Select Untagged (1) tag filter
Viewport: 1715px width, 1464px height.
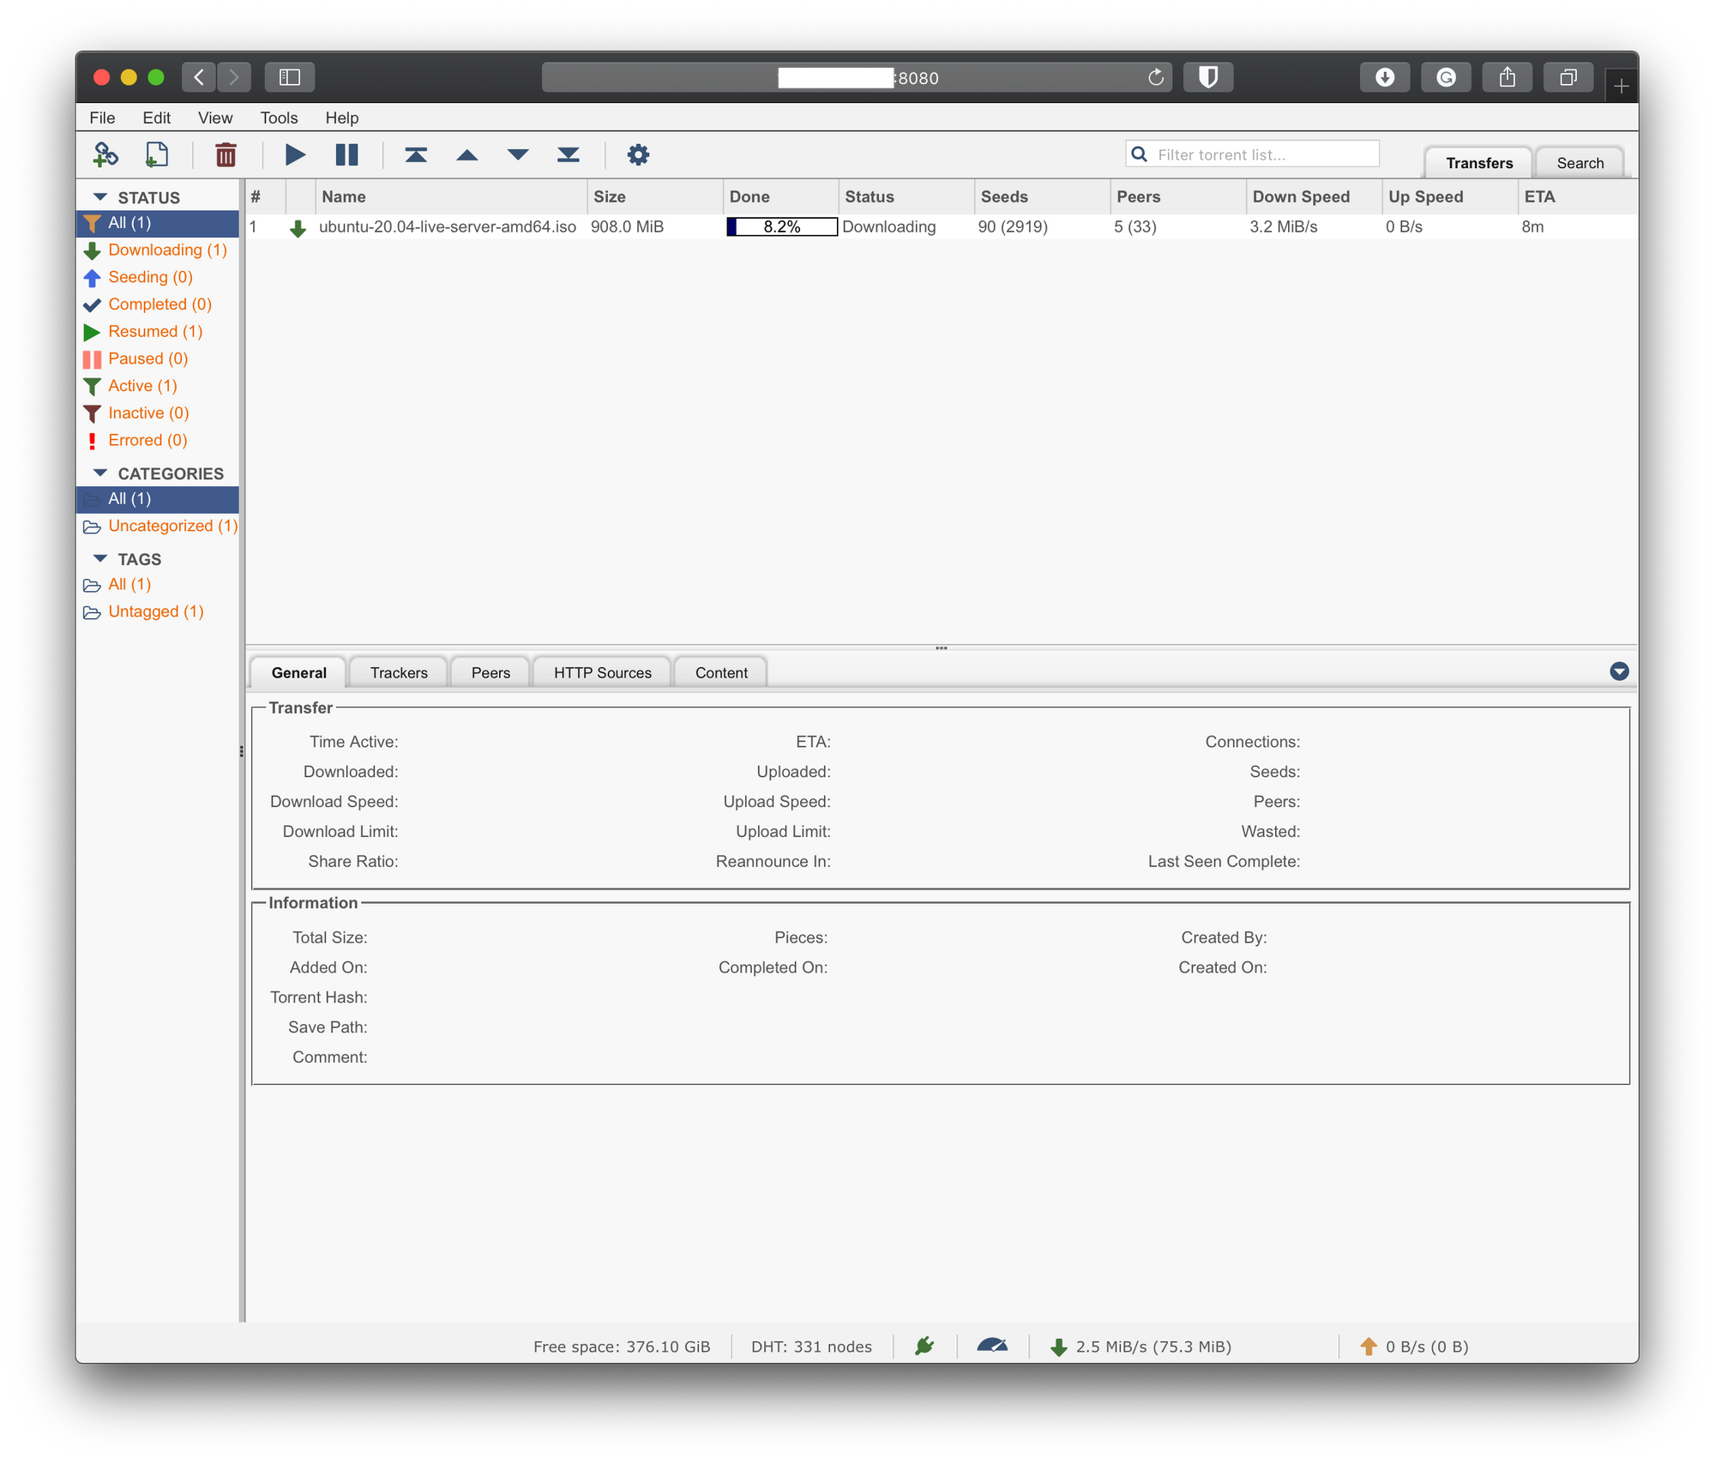coord(158,612)
